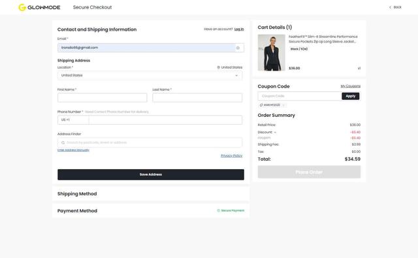
Task: Apply the coupon with Apply button
Action: tap(350, 96)
